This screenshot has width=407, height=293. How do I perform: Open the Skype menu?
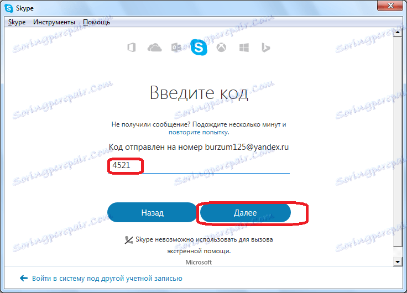17,22
